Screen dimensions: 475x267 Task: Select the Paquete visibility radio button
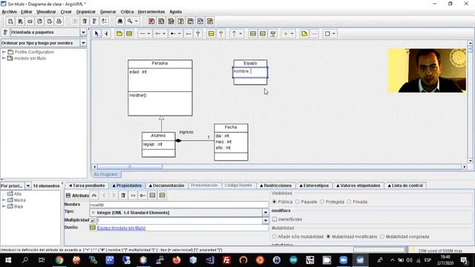[x=298, y=202]
